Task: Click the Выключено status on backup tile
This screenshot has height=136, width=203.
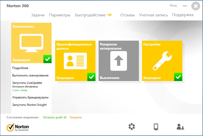Action: tap(110, 78)
